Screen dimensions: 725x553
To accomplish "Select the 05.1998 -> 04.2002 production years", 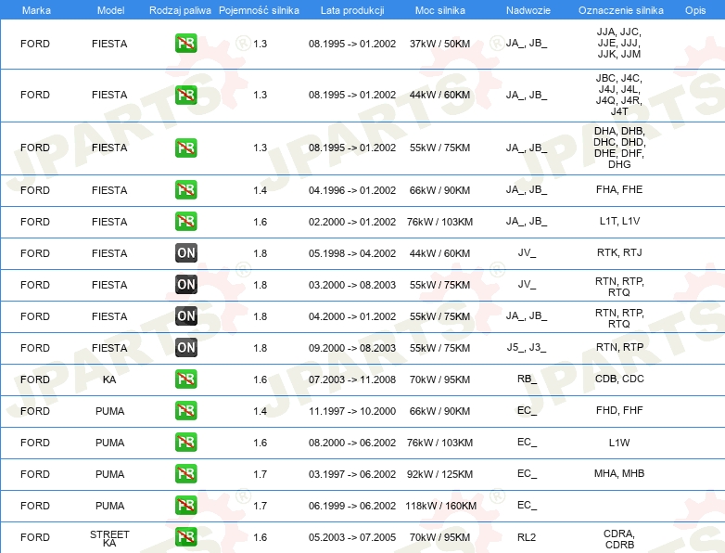I will click(x=352, y=253).
